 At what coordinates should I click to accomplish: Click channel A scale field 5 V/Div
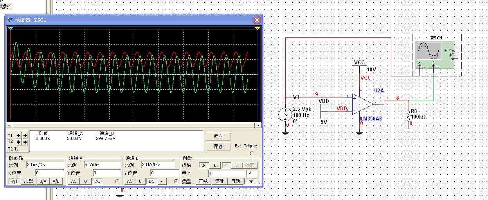click(101, 165)
